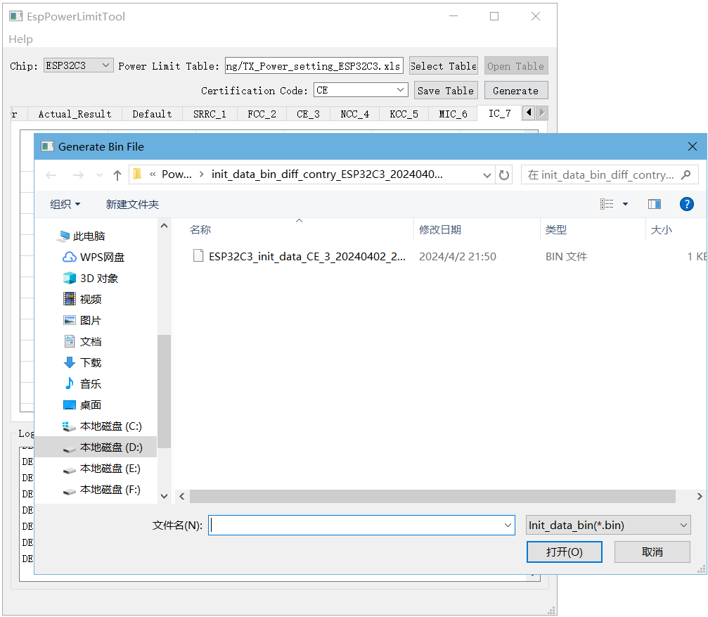
Task: Sort files by 修改日期 column header
Action: coord(440,230)
